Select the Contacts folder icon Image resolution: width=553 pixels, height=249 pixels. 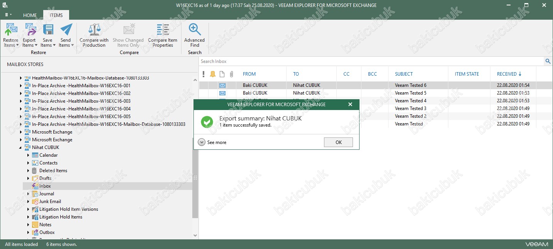[35, 163]
